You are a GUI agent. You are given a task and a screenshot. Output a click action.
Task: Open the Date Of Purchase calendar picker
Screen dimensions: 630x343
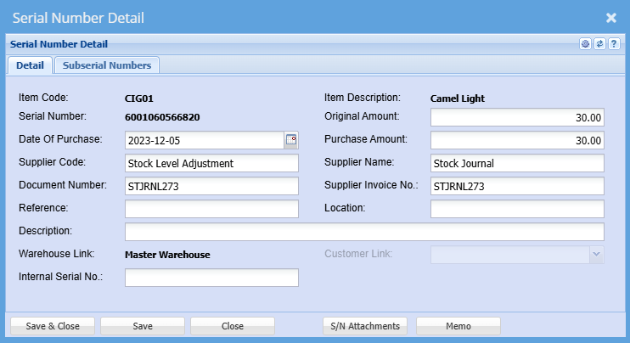click(291, 140)
